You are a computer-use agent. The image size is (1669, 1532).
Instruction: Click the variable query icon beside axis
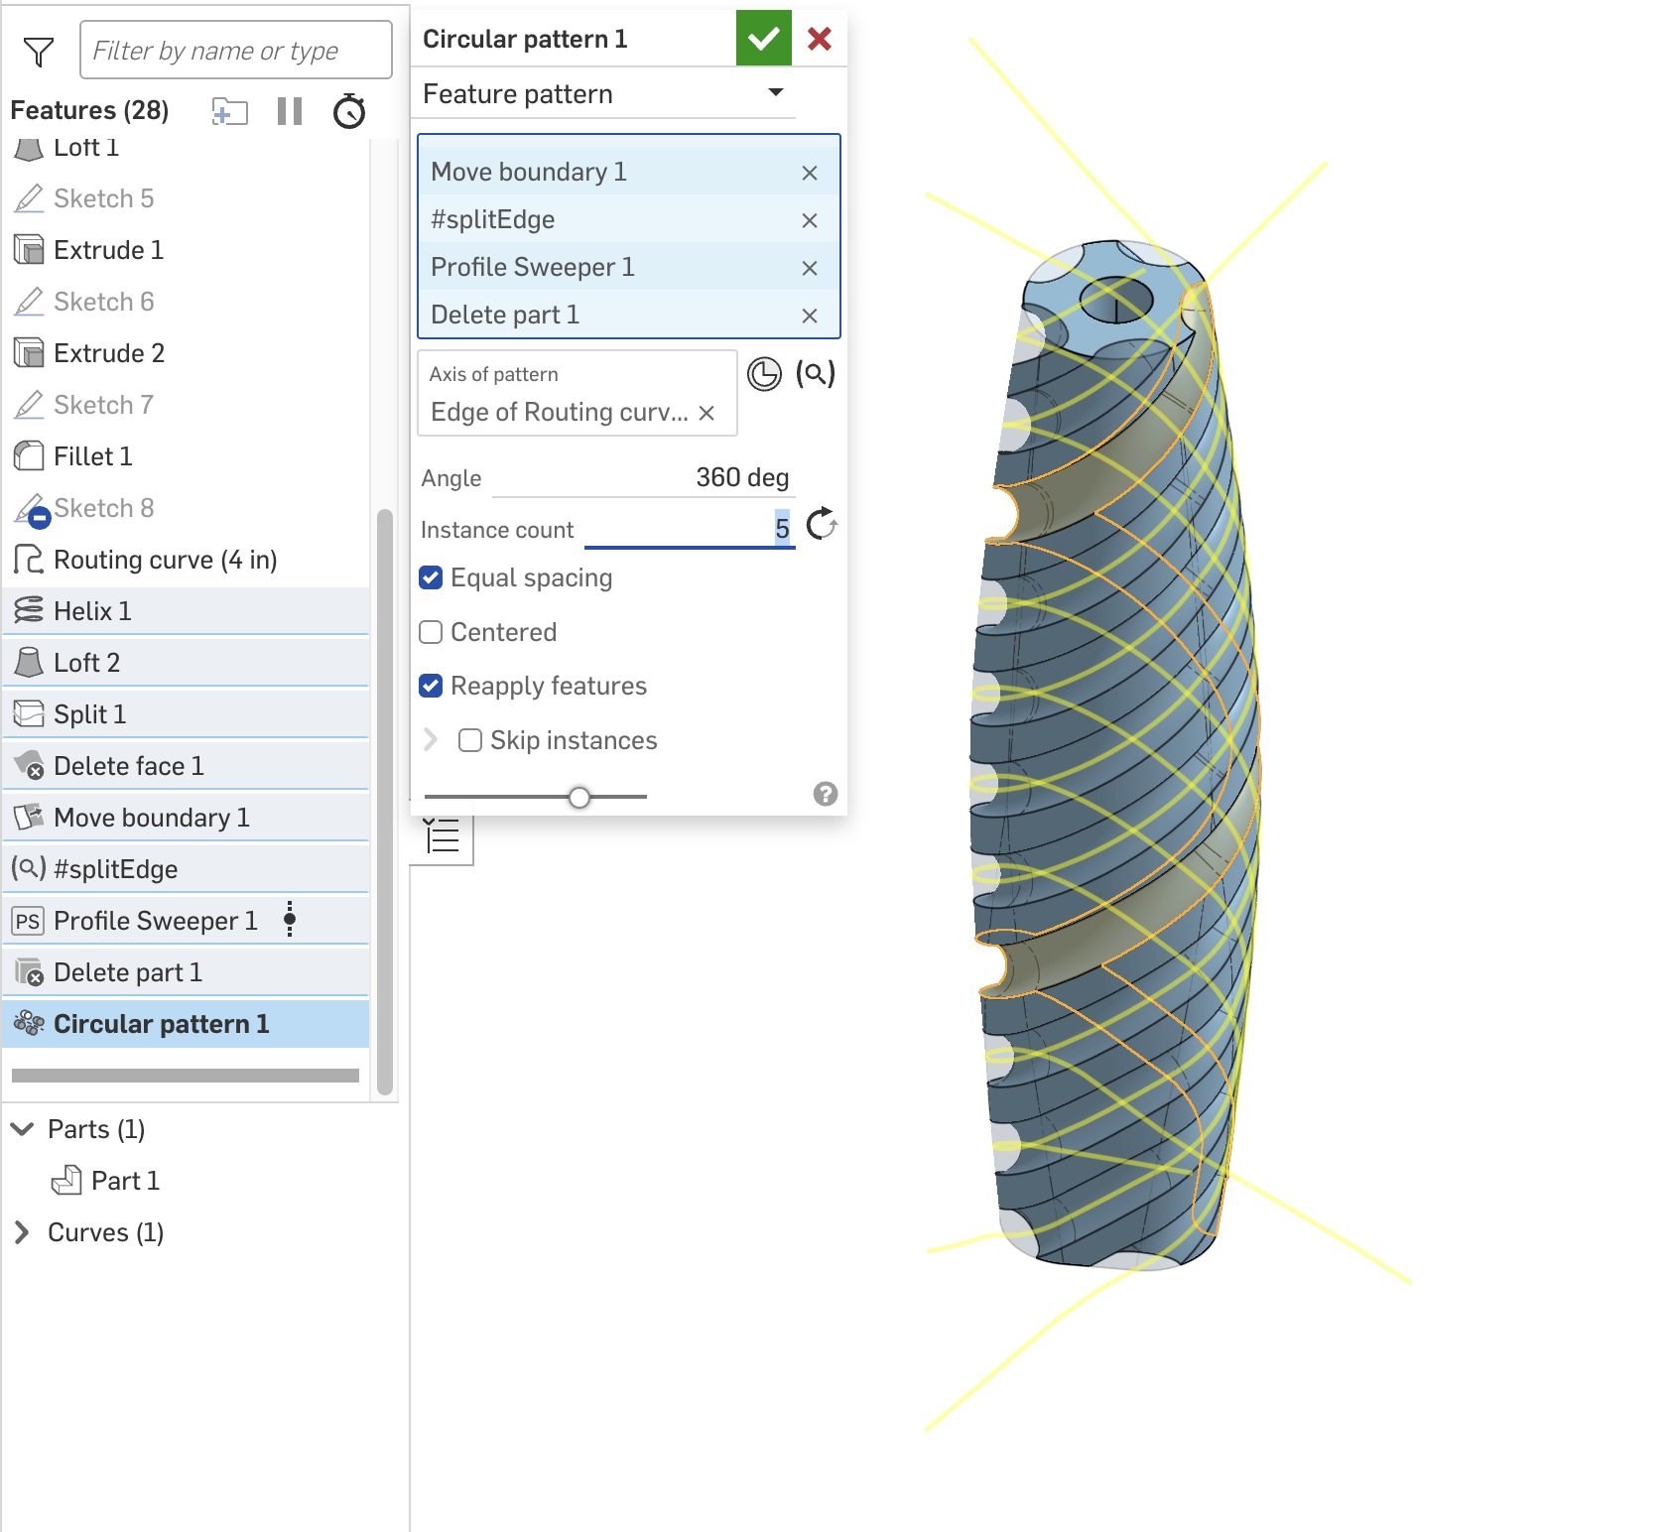pyautogui.click(x=816, y=374)
